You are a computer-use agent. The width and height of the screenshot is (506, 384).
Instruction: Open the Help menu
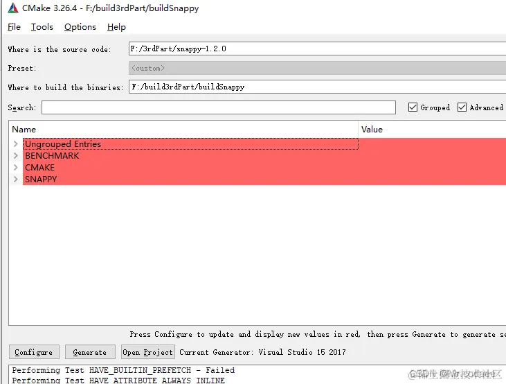pos(116,27)
